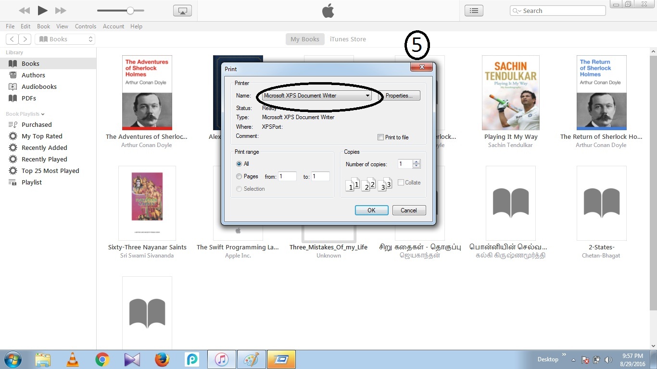Click the Three_Mistakes_Of_my_Life title
657x369 pixels.
[x=328, y=247]
